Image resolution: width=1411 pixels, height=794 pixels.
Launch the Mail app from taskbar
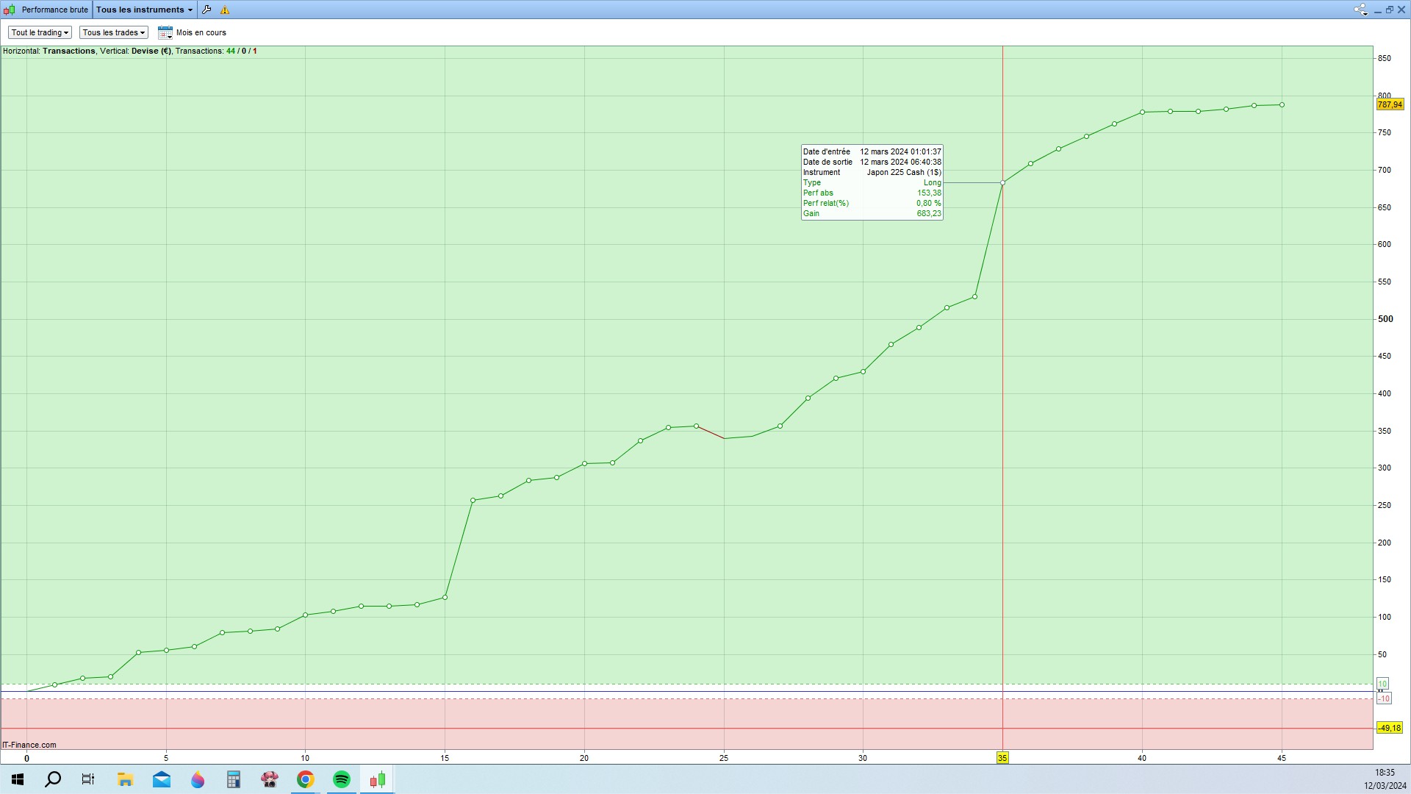[162, 779]
